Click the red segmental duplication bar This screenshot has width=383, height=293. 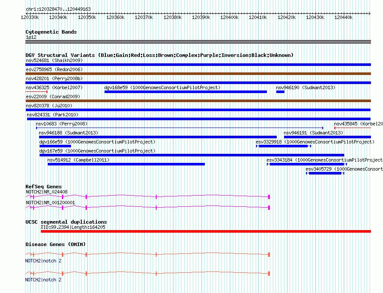tap(206, 231)
